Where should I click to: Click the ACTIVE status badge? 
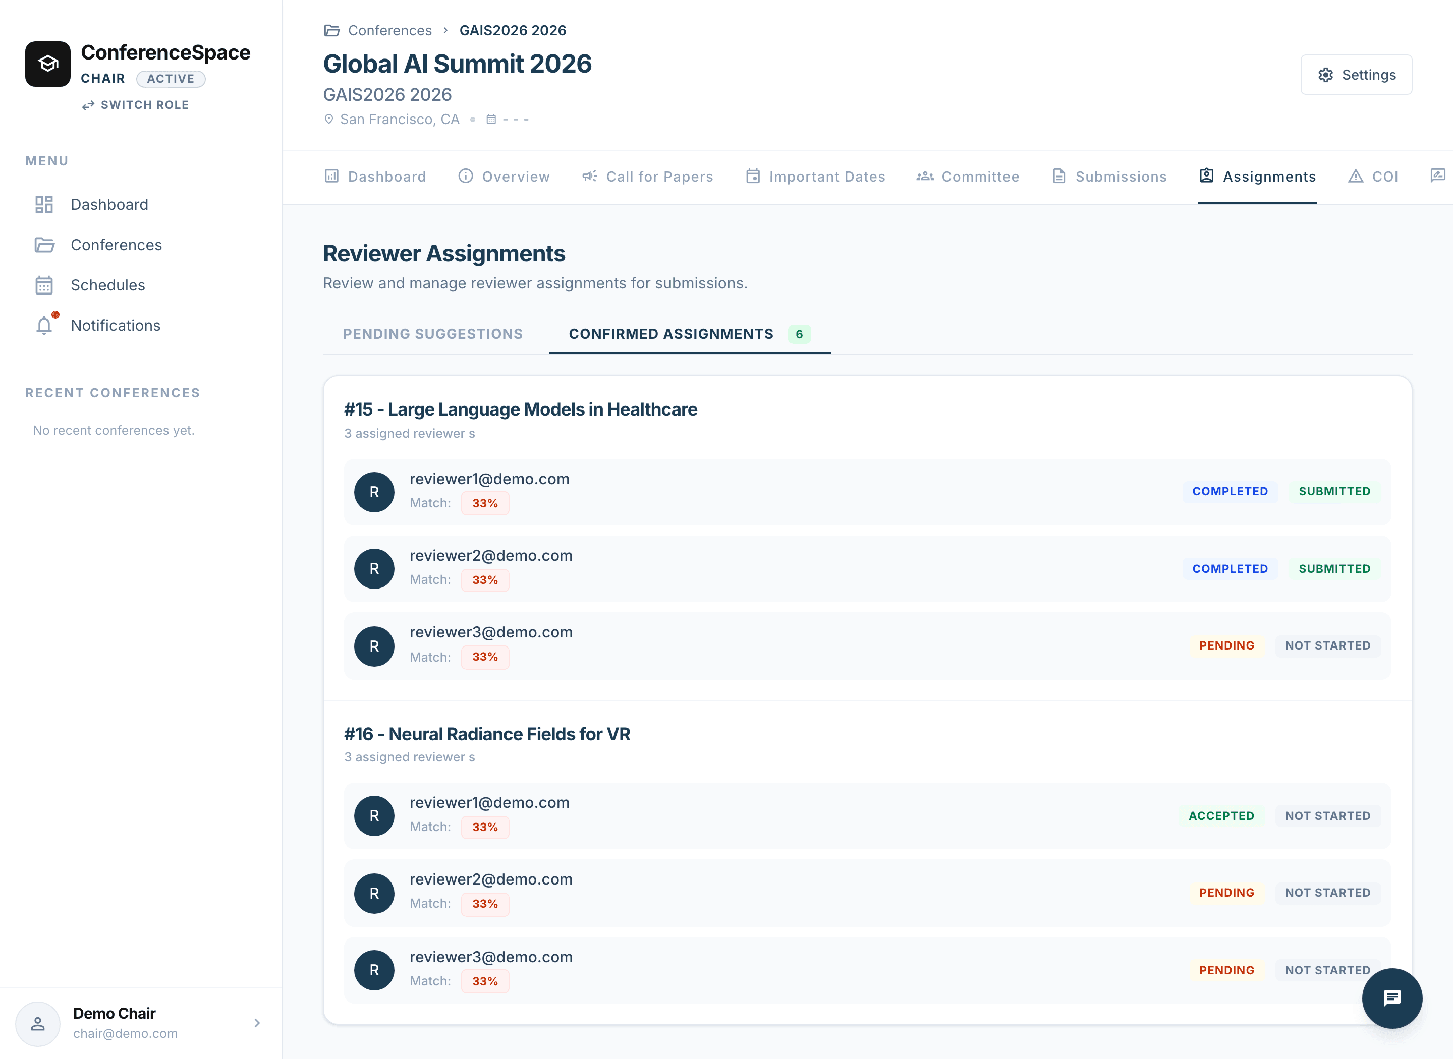(x=171, y=79)
